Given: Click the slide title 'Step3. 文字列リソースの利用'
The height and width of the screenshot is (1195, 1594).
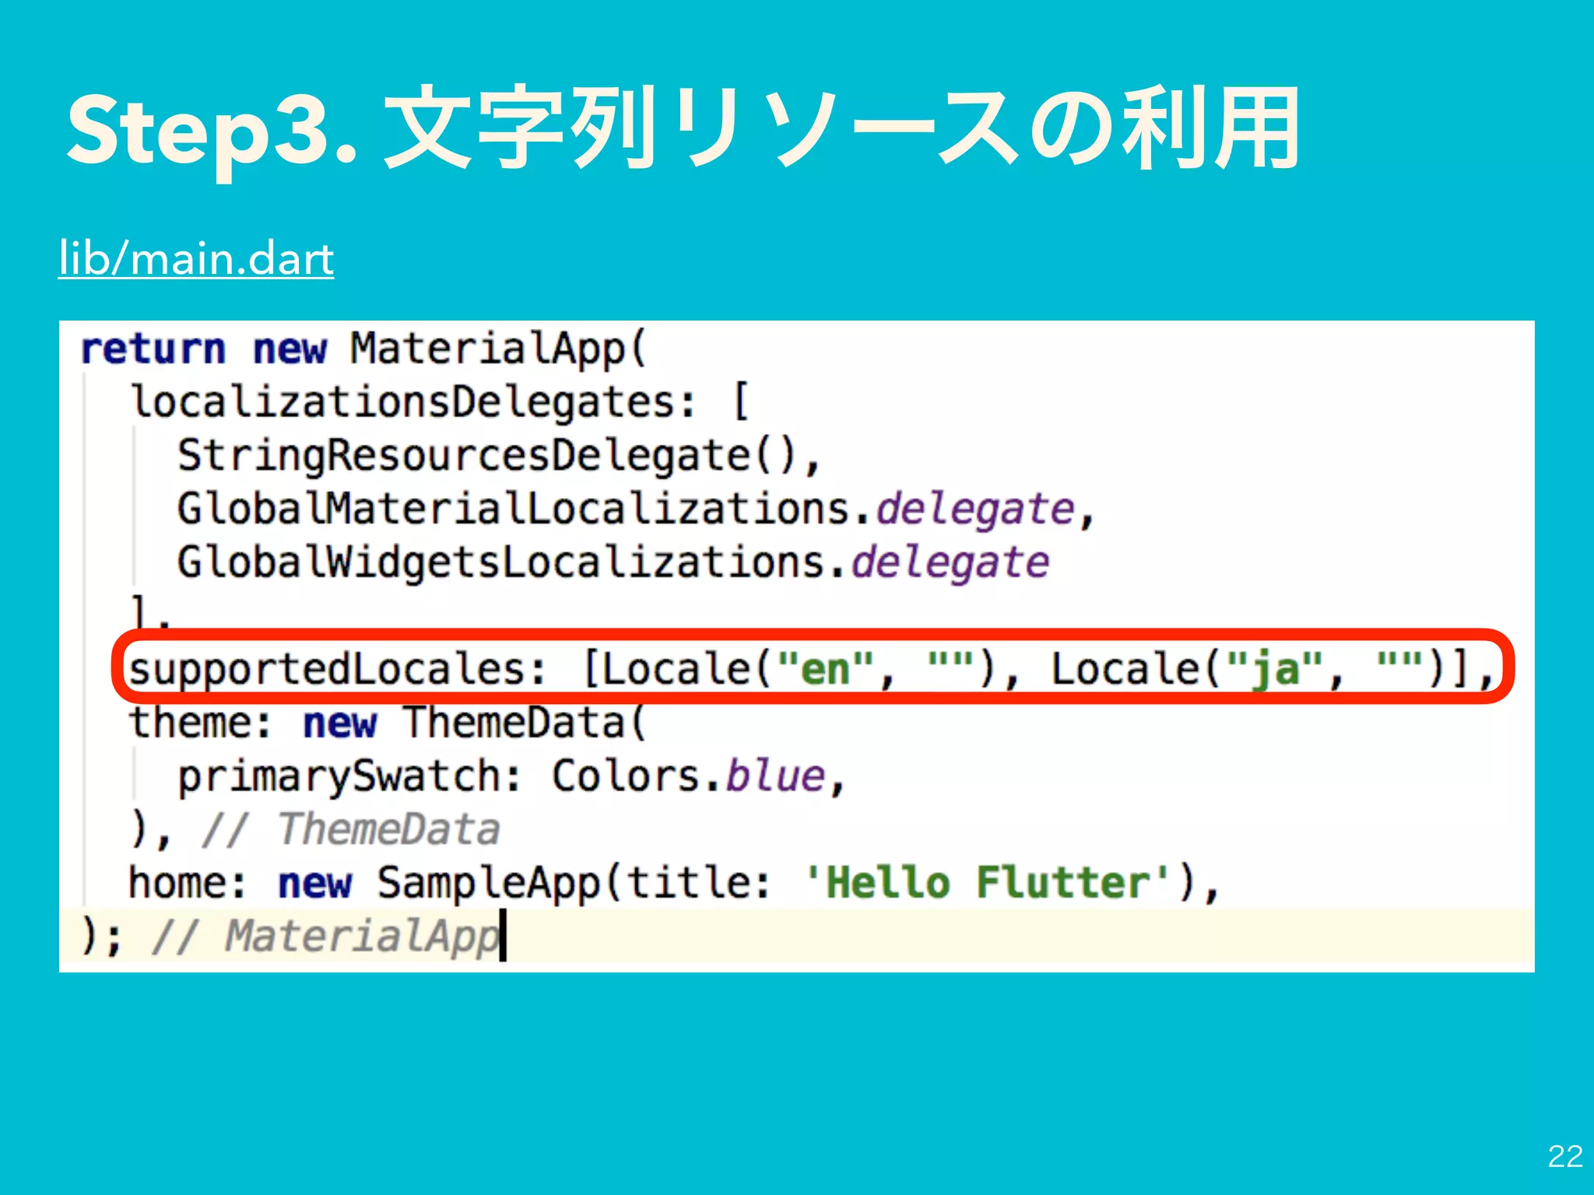Looking at the screenshot, I should tap(683, 131).
